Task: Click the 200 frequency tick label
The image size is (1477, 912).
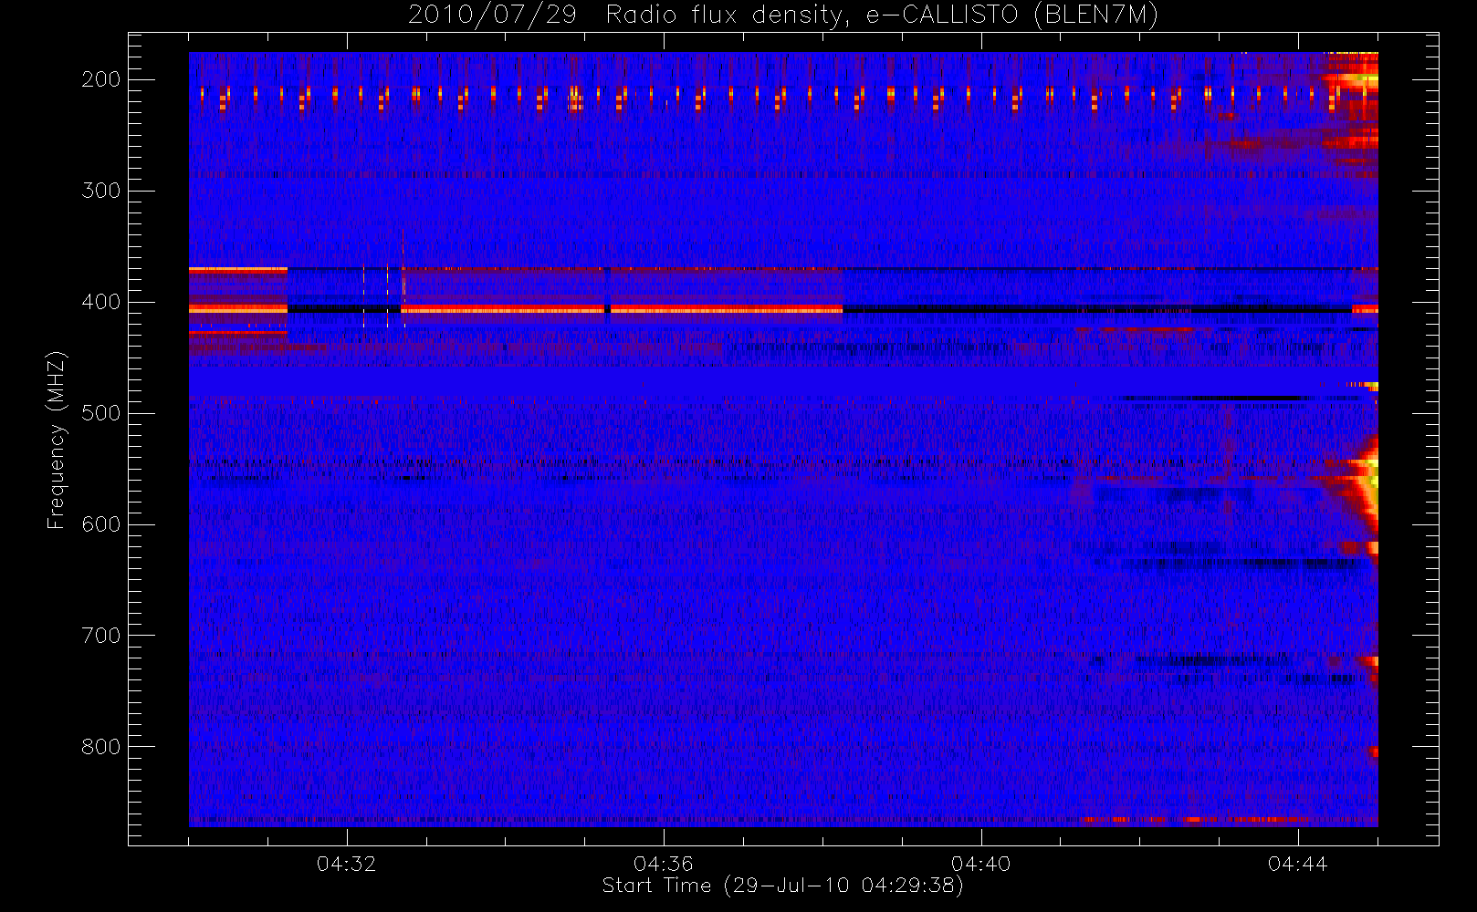Action: [100, 79]
